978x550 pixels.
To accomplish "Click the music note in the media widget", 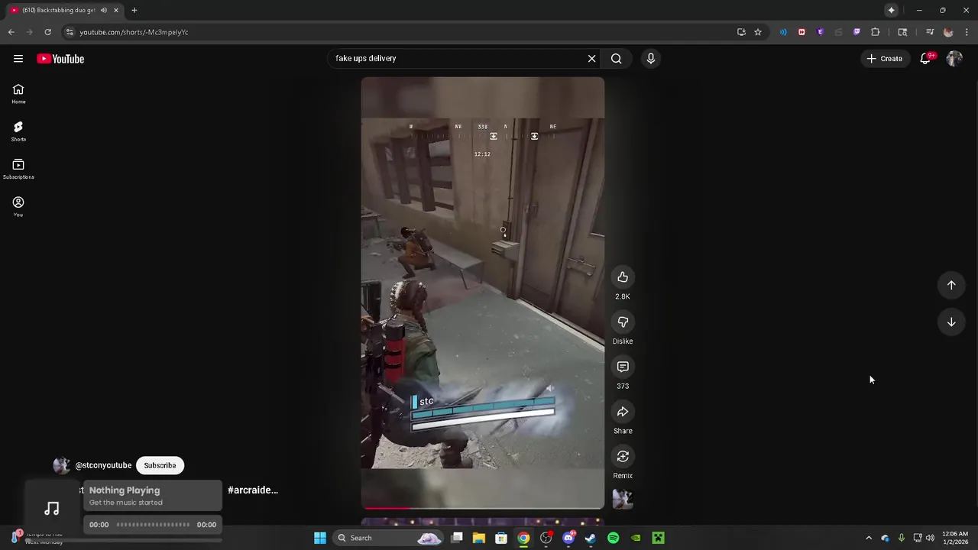I will click(52, 509).
